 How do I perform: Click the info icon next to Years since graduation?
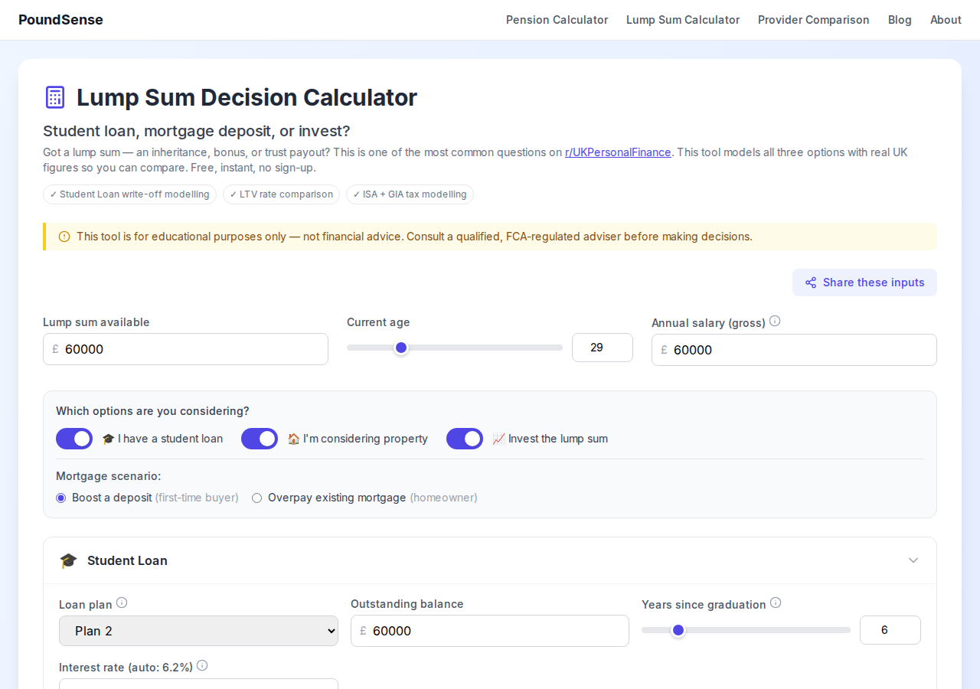click(776, 602)
